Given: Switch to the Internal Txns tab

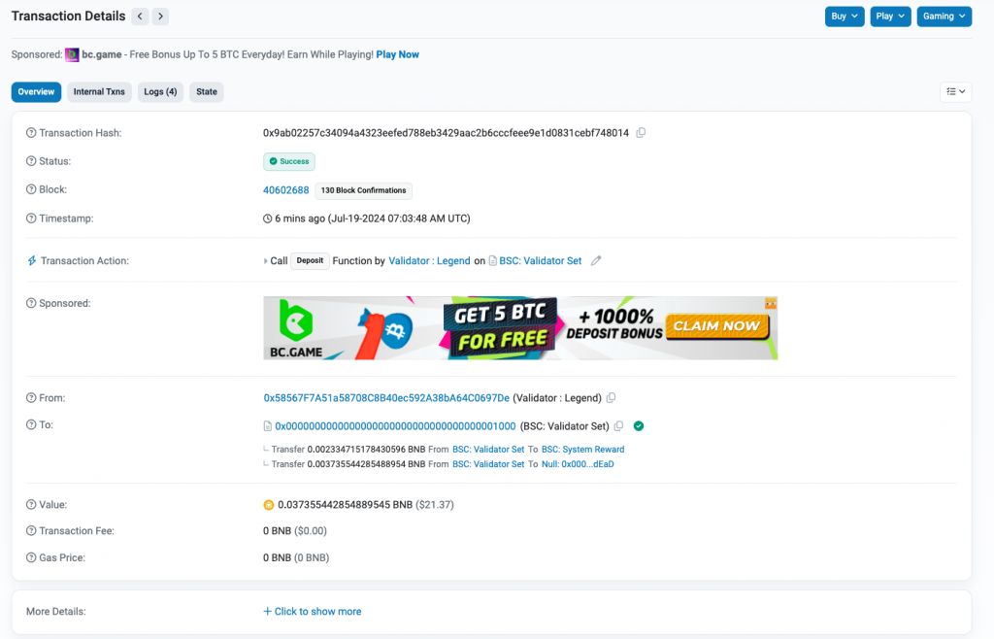Looking at the screenshot, I should pos(99,92).
